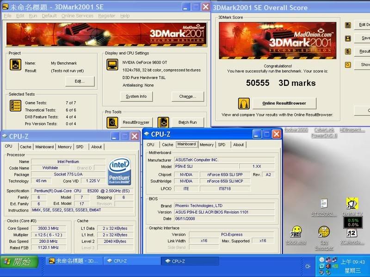The height and width of the screenshot is (277, 370).
Task: Click the volume speaker tray icon
Action: [x=328, y=266]
